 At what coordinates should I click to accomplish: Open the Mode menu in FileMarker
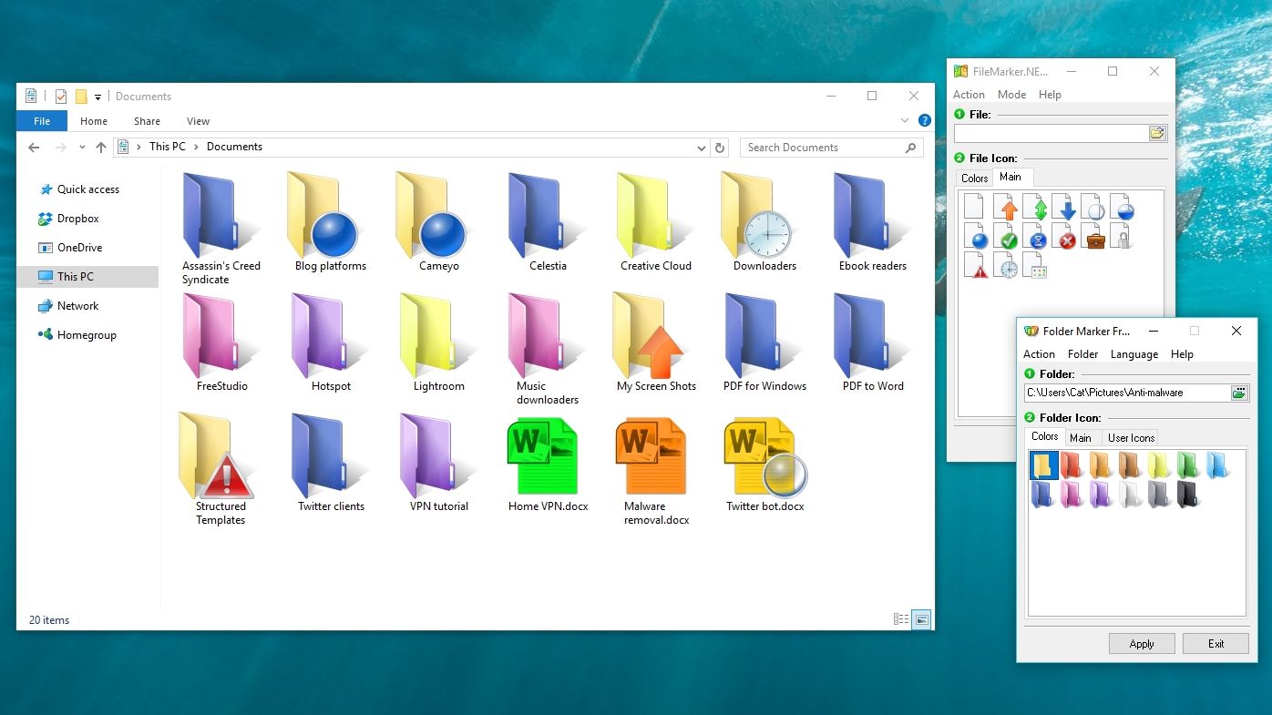click(x=1011, y=94)
